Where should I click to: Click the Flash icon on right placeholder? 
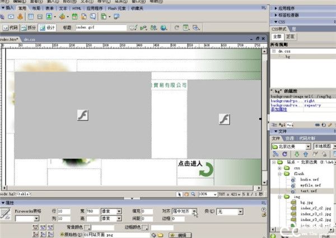(x=224, y=120)
